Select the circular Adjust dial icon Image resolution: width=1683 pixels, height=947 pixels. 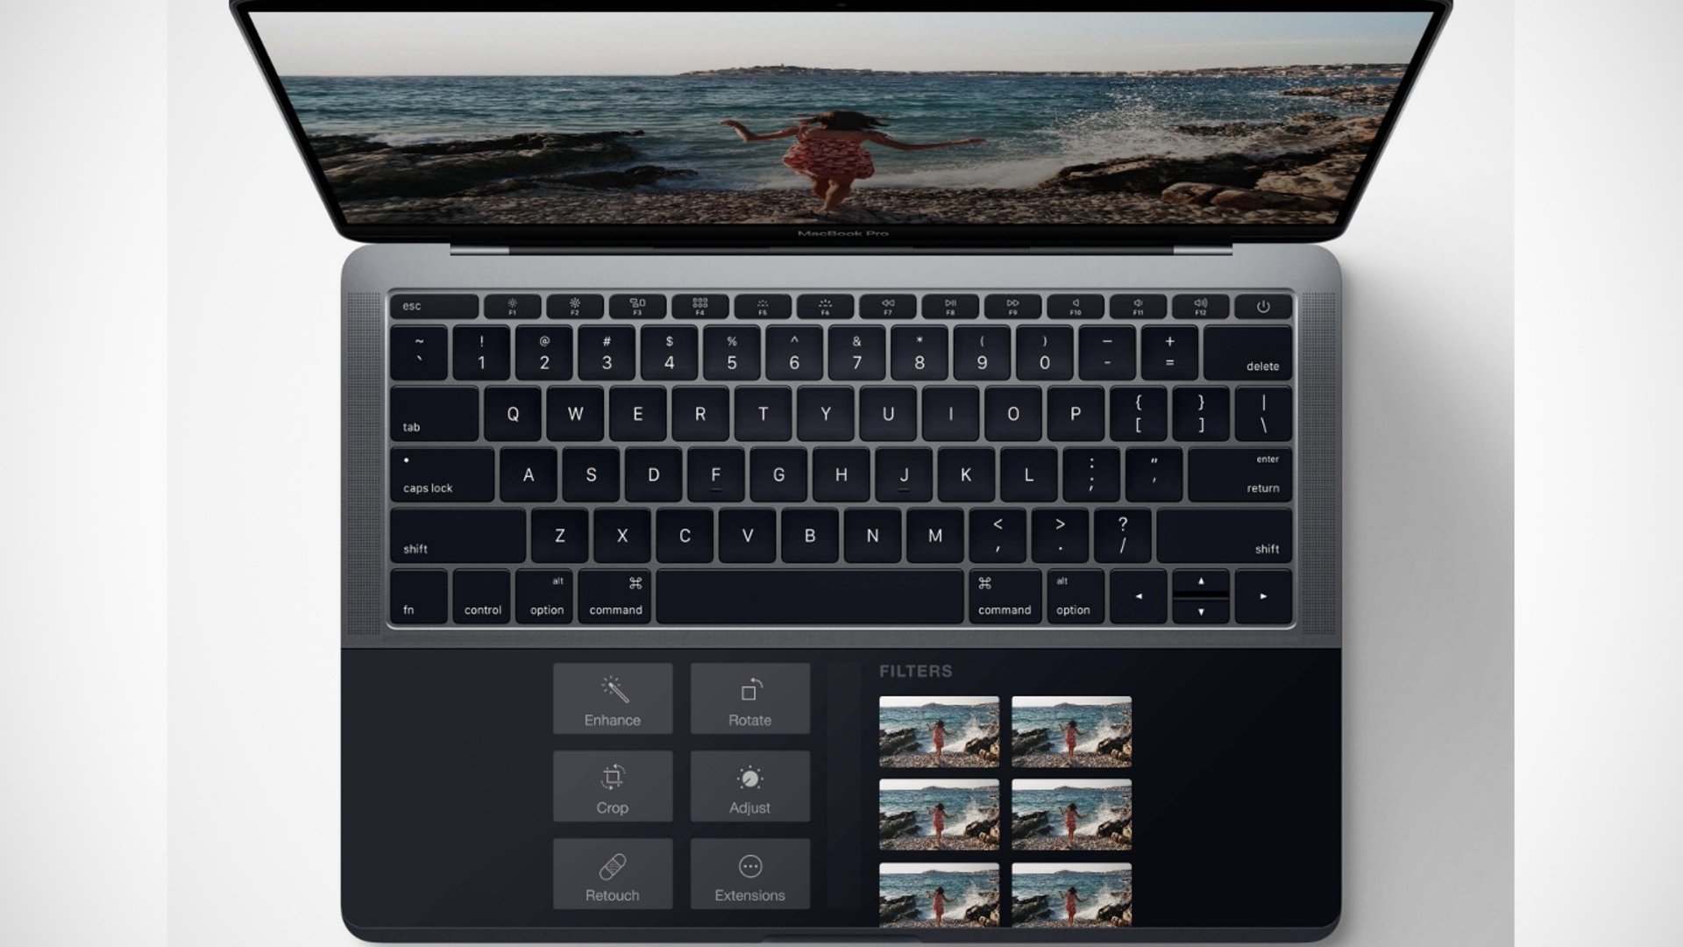pos(749,778)
